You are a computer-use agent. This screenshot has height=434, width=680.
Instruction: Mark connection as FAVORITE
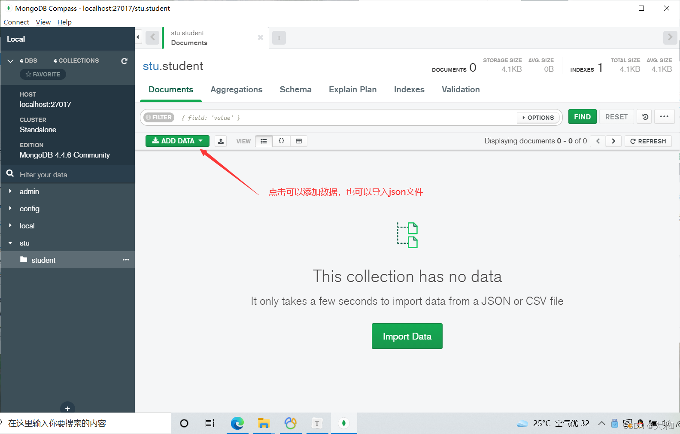coord(43,74)
